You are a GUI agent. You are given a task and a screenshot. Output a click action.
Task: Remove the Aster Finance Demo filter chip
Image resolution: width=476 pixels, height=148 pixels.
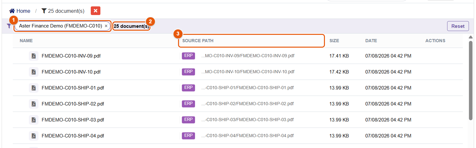click(106, 26)
